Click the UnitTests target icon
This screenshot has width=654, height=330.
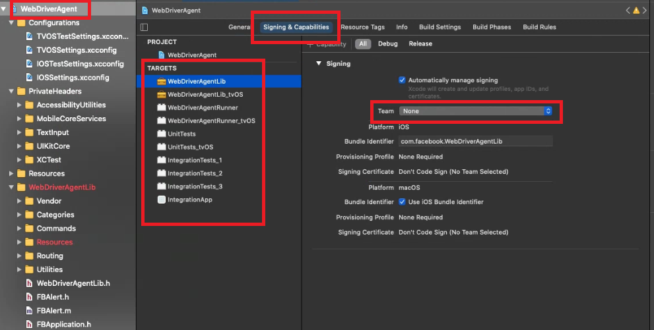click(x=162, y=134)
